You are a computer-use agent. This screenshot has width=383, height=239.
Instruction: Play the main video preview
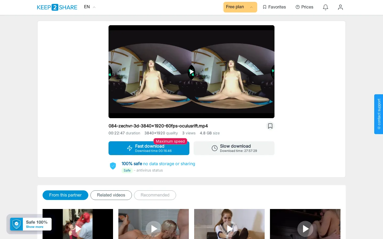[x=191, y=72]
